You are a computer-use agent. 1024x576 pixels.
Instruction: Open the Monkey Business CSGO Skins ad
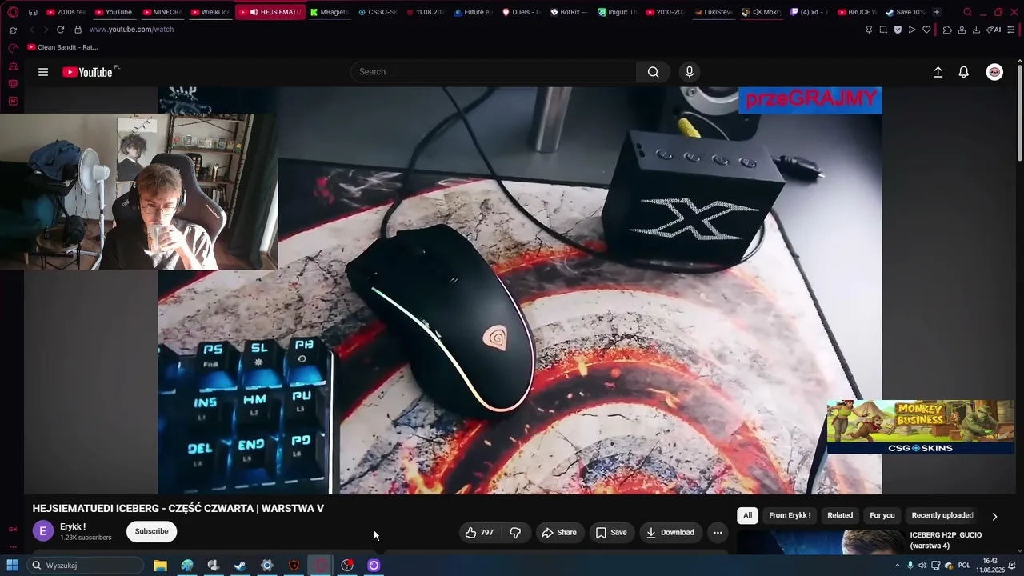(x=920, y=427)
